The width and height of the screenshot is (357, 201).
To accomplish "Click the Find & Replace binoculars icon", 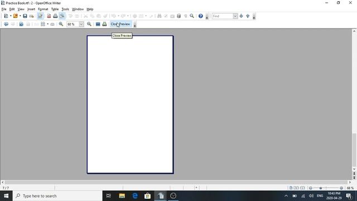I will (160, 16).
